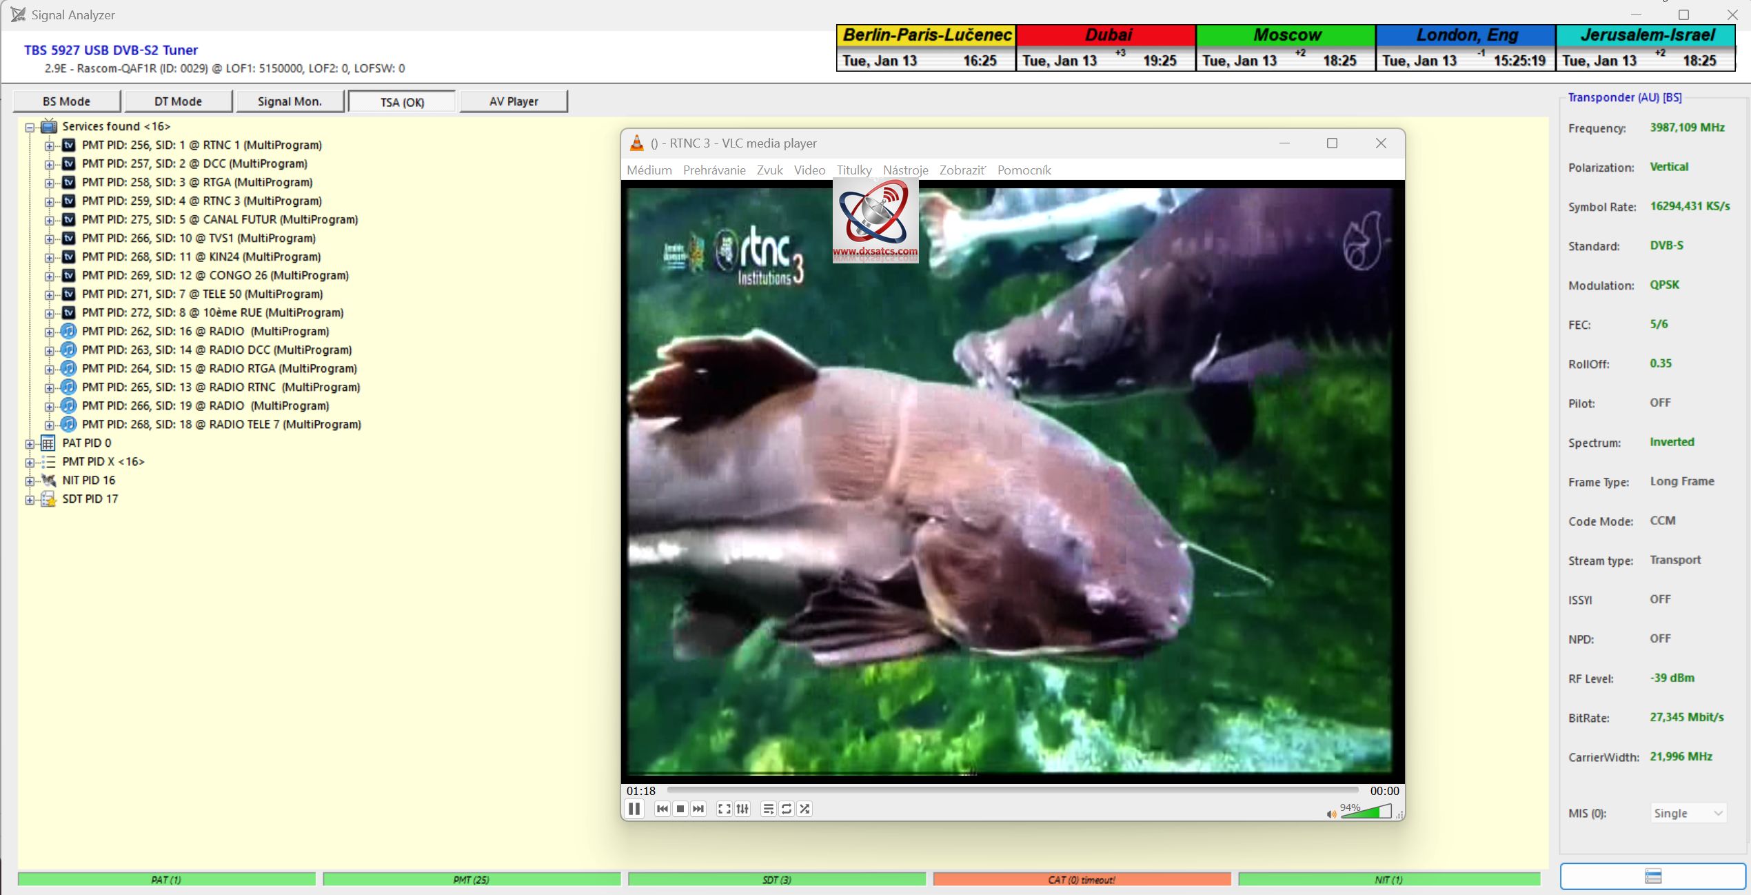Screen dimensions: 1751x895
Task: Click the AV Player button
Action: coord(514,101)
